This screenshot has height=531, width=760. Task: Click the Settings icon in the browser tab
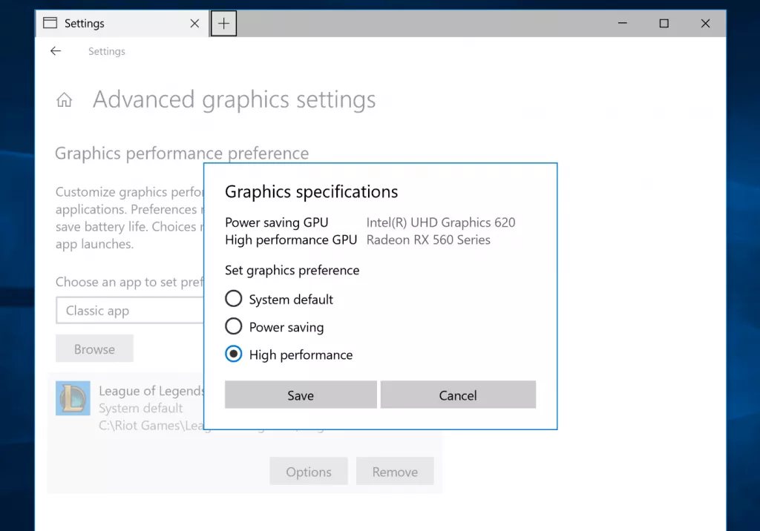click(50, 23)
